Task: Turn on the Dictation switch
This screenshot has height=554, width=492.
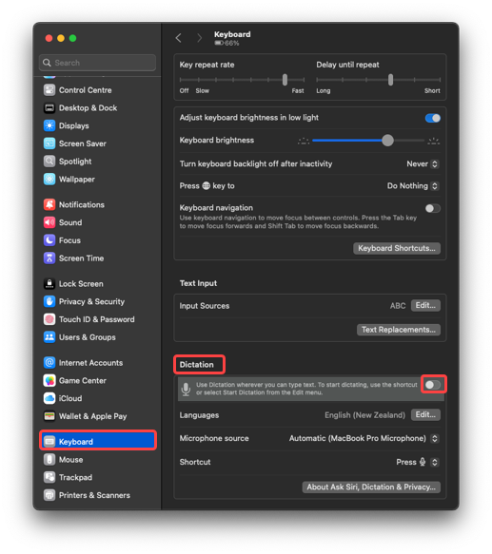Action: [x=433, y=385]
